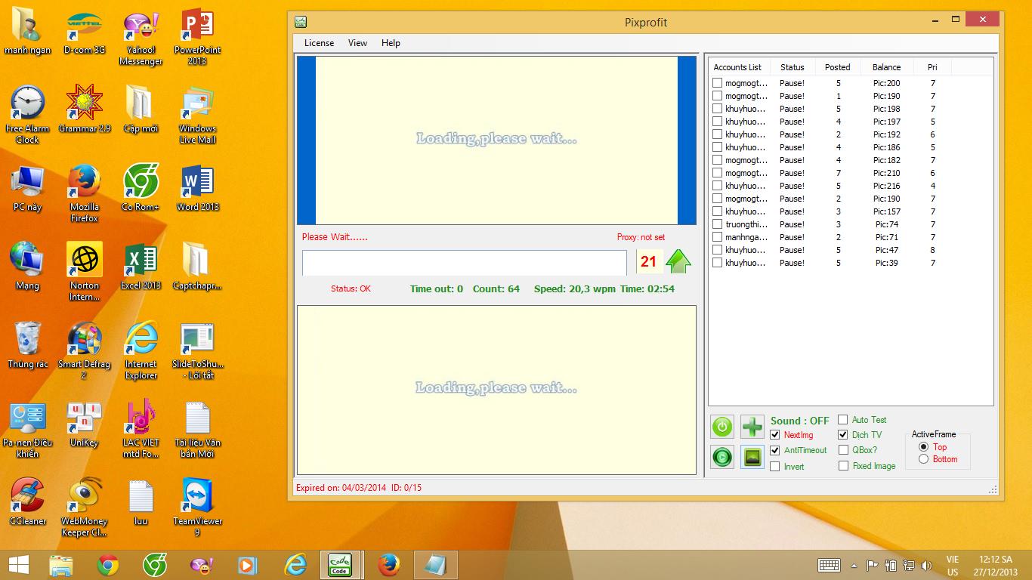Click 'Expired on: 04/03/2014' status text
This screenshot has height=580, width=1032.
tap(340, 488)
